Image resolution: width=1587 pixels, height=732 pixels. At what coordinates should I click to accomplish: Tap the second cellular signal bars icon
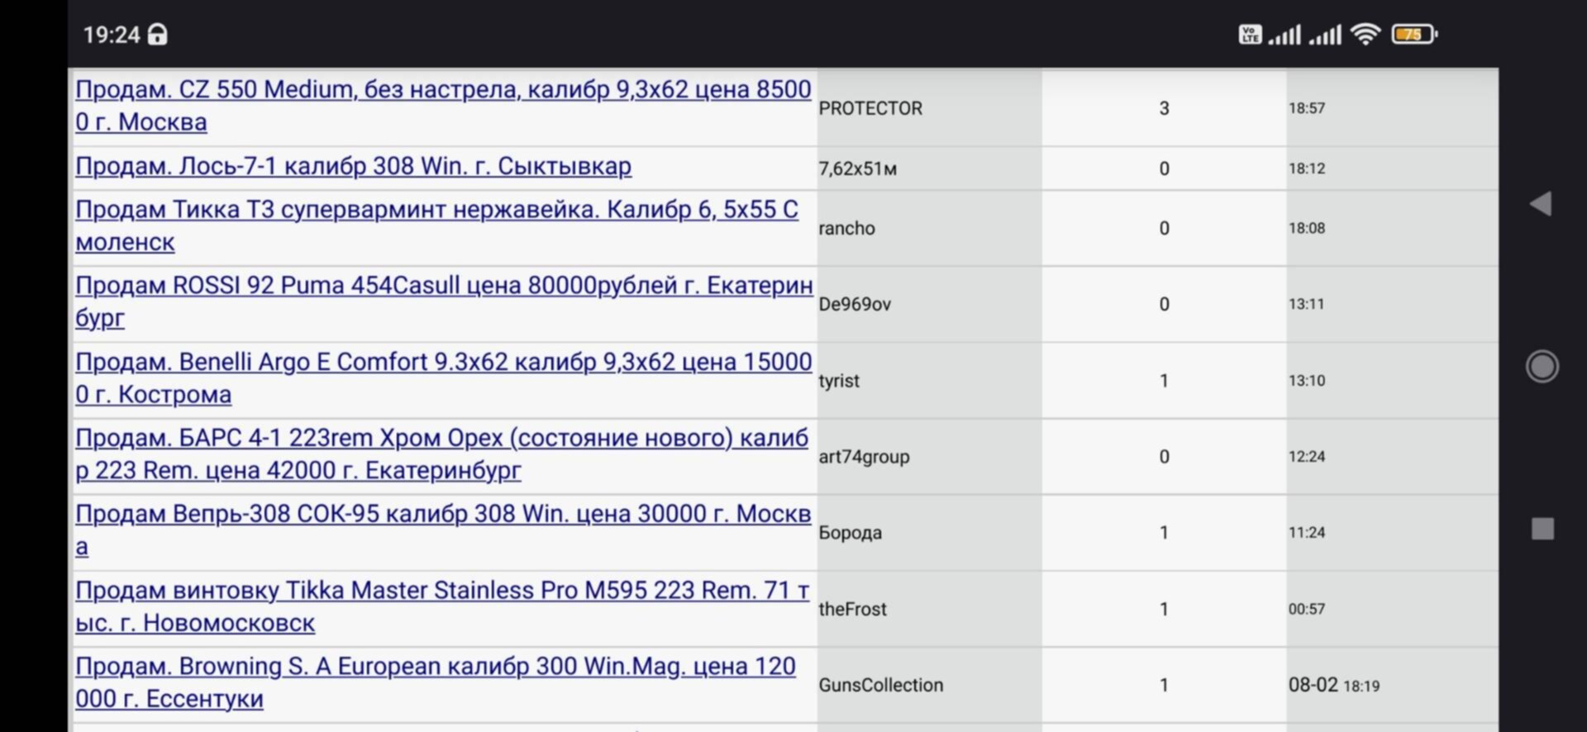(x=1325, y=34)
